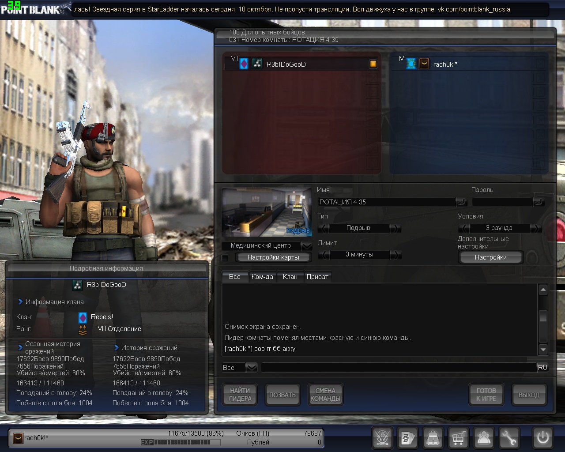
Task: Toggle the RU chat language indicator
Action: click(542, 367)
